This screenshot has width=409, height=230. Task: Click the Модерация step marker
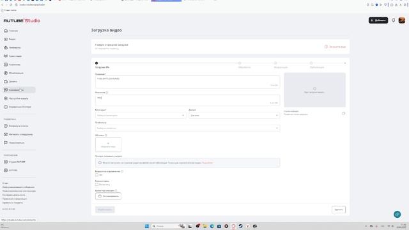[275, 63]
